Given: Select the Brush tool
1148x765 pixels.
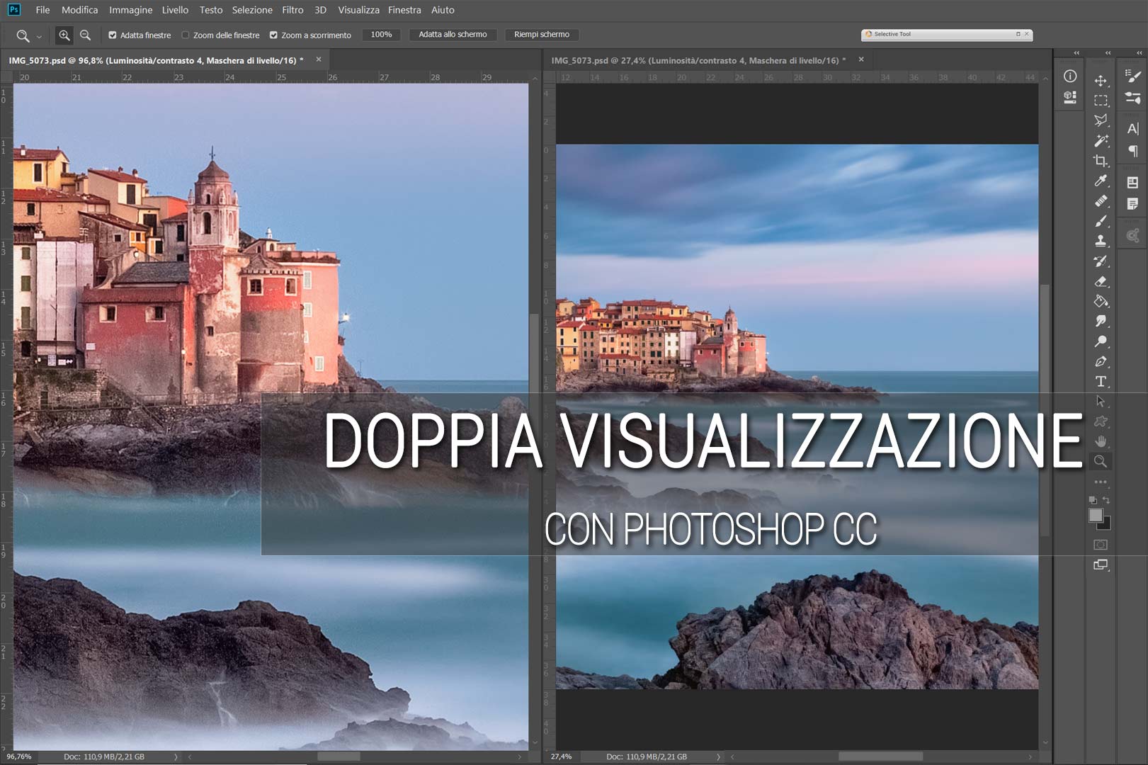Looking at the screenshot, I should pyautogui.click(x=1101, y=221).
